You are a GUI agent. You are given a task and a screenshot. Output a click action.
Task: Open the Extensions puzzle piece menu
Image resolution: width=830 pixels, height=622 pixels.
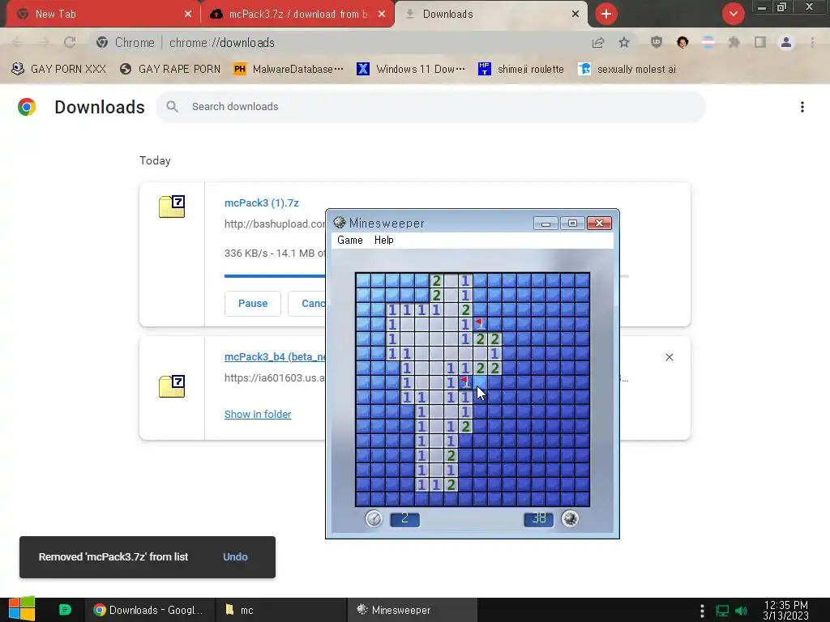pyautogui.click(x=734, y=42)
